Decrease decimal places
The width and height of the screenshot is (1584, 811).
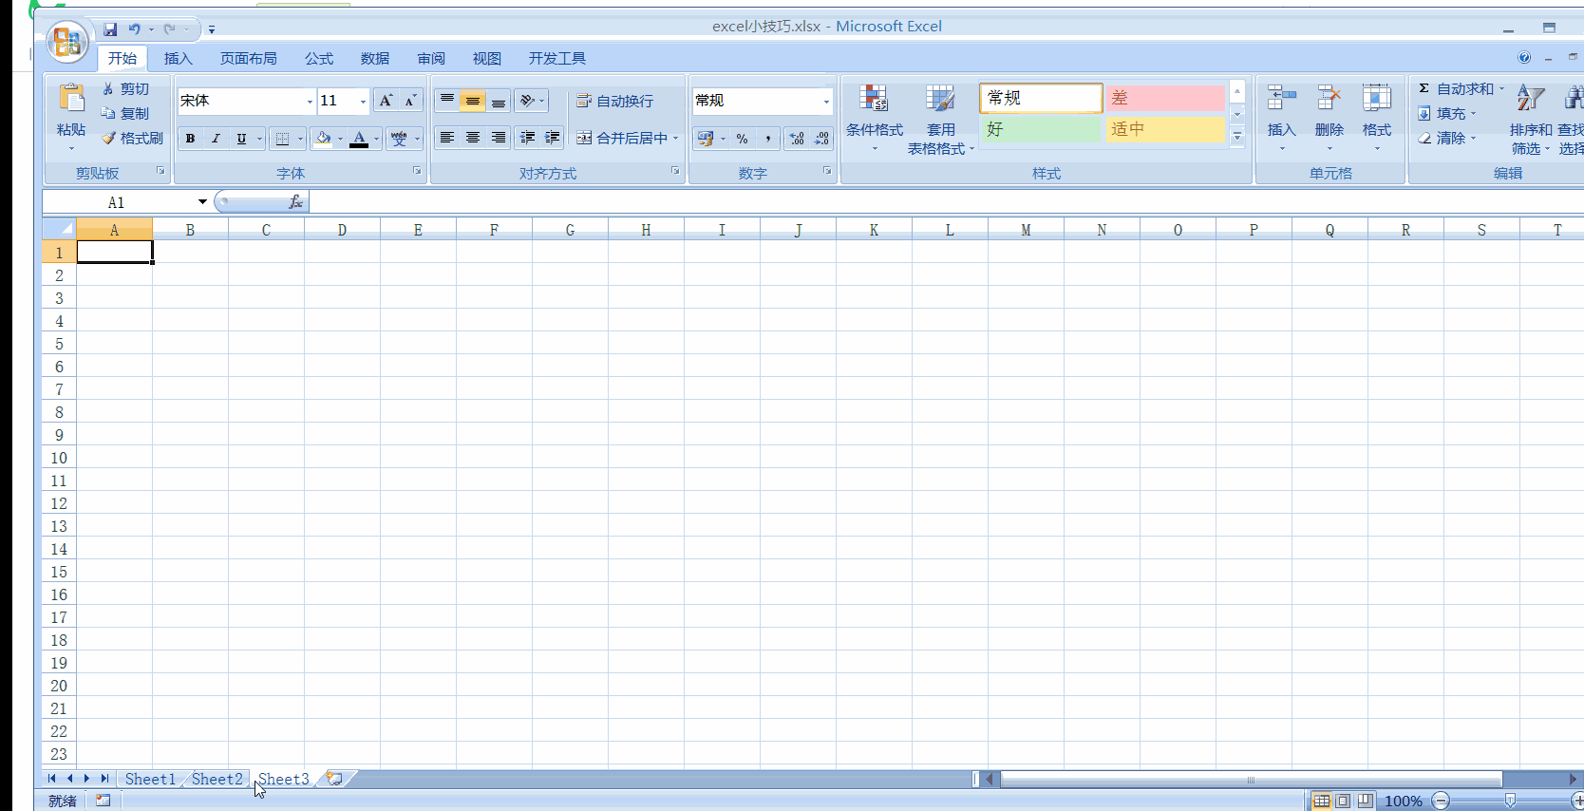pyautogui.click(x=821, y=139)
